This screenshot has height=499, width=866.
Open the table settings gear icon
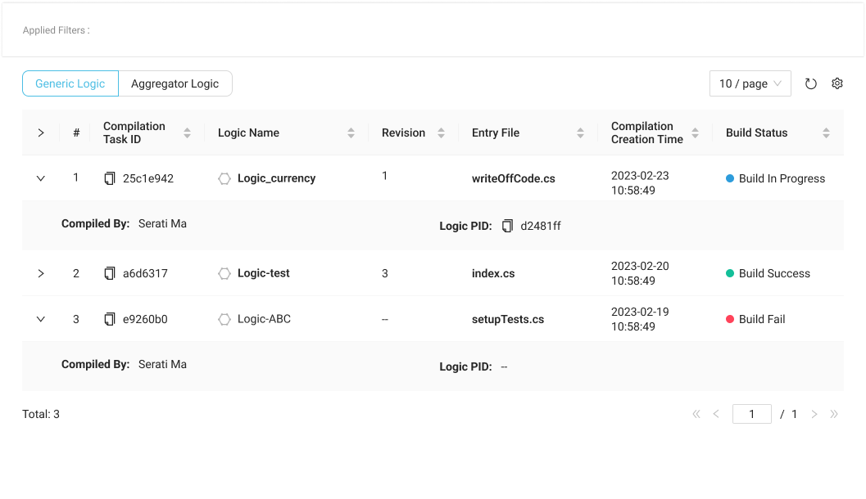click(x=837, y=83)
